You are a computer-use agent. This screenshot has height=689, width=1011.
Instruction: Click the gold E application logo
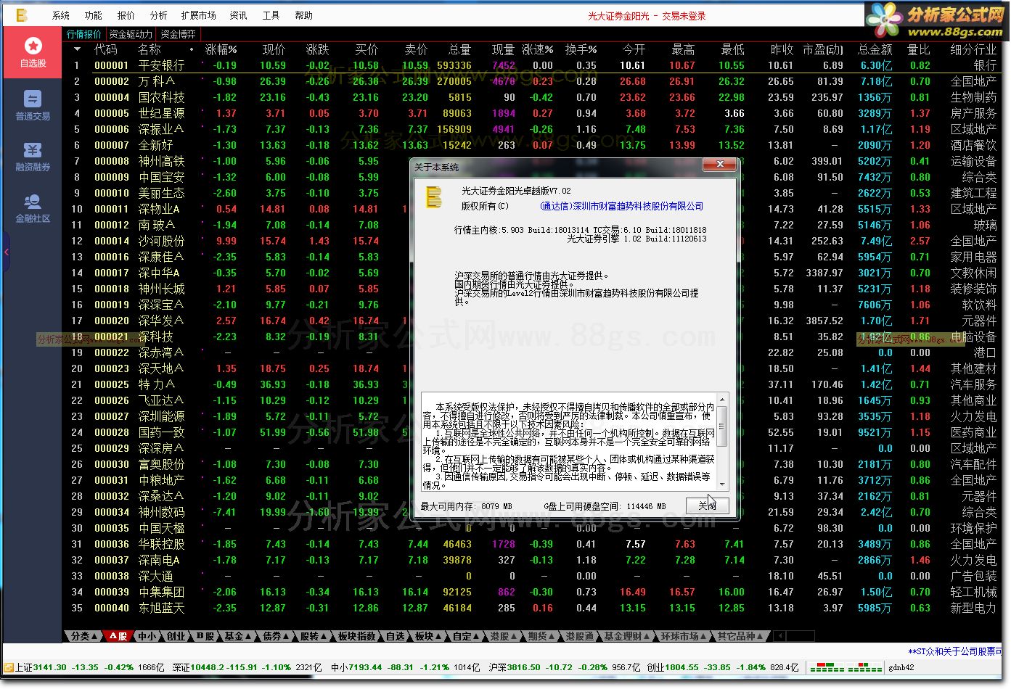coord(22,15)
